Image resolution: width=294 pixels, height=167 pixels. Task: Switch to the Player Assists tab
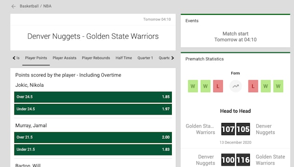pos(65,58)
